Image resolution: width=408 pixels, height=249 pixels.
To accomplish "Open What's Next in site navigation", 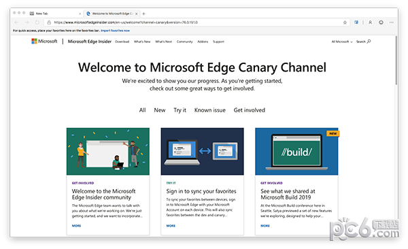I will point(163,41).
